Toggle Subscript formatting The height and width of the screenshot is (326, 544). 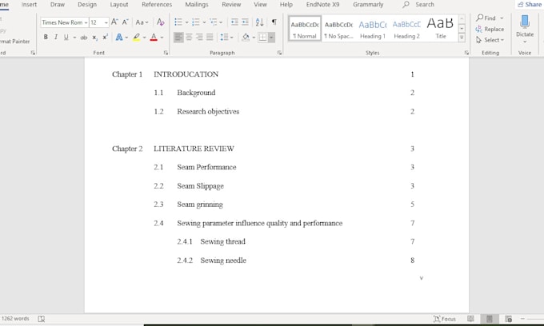94,37
